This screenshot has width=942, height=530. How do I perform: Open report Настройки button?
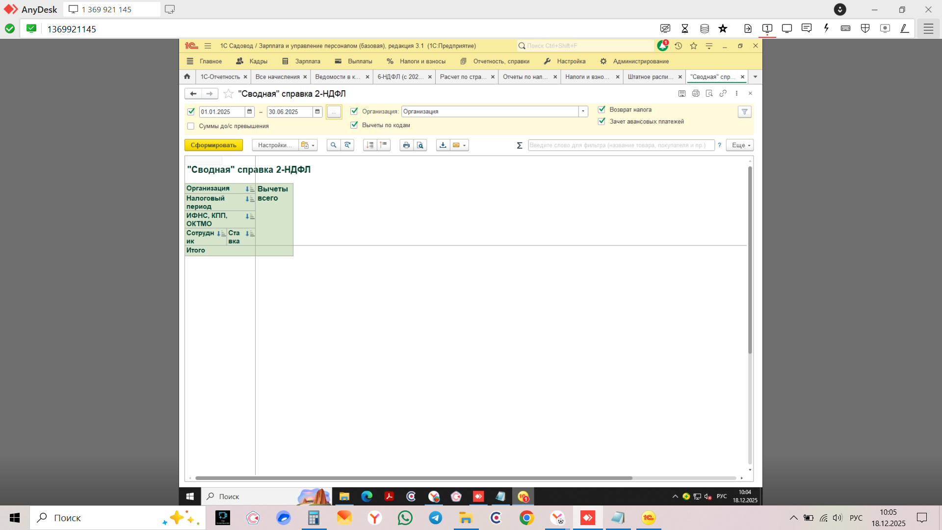click(275, 145)
